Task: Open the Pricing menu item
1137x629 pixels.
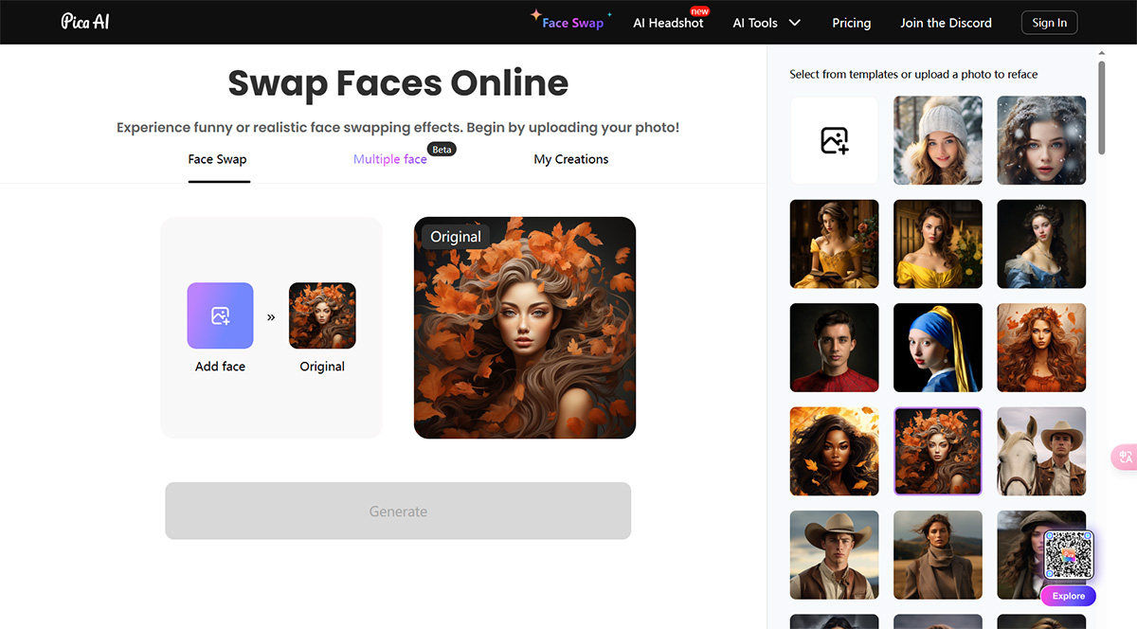Action: coord(851,23)
